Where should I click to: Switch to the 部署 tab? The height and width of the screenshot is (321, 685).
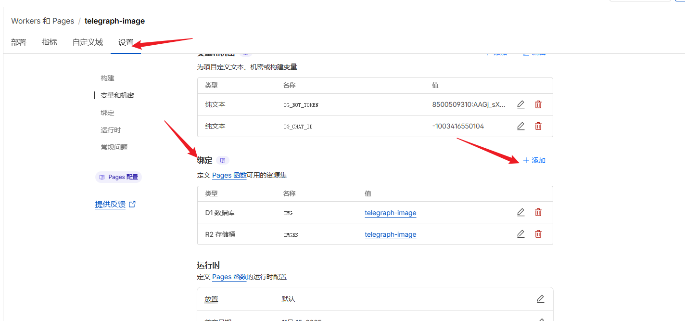coord(19,42)
